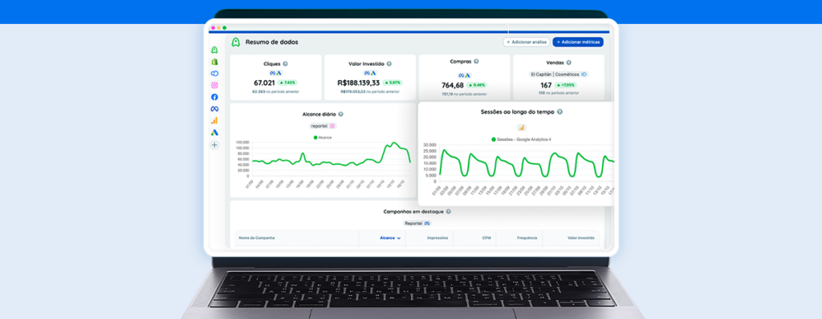Click the 62.393 no período anterior text
Screen dimensions: 822x319
[276, 91]
